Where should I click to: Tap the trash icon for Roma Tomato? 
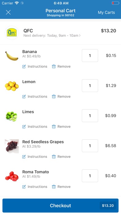[x=54, y=187]
